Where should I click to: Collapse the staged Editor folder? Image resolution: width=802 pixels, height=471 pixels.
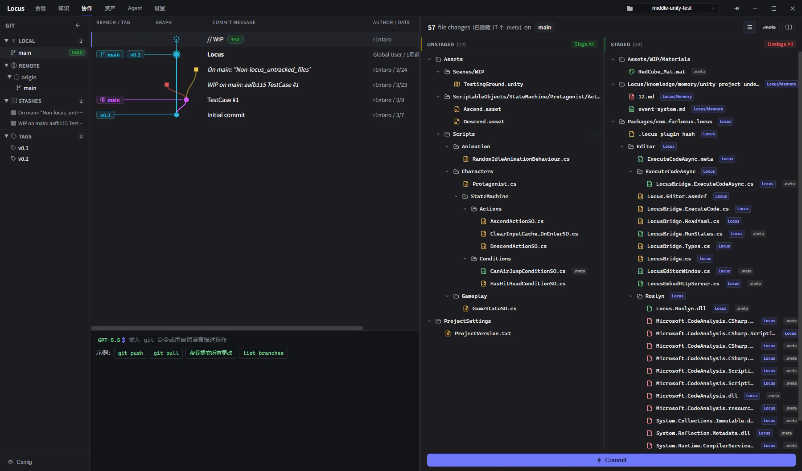click(x=622, y=146)
